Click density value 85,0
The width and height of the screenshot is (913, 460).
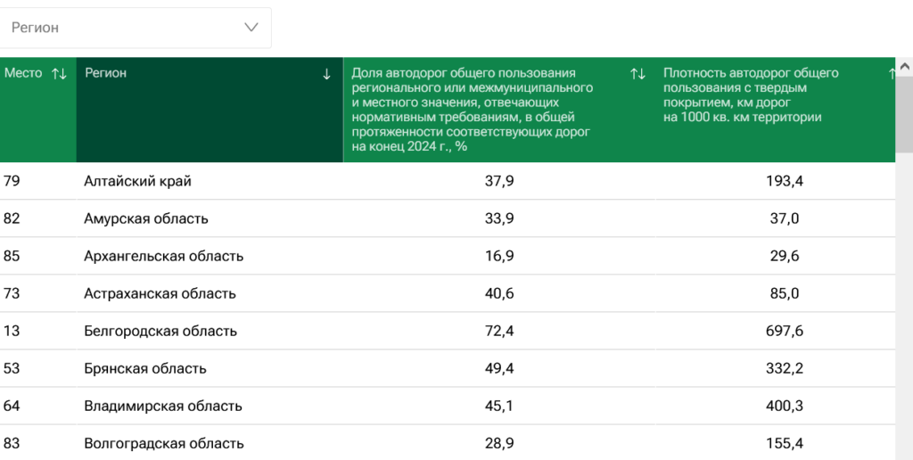pyautogui.click(x=785, y=293)
